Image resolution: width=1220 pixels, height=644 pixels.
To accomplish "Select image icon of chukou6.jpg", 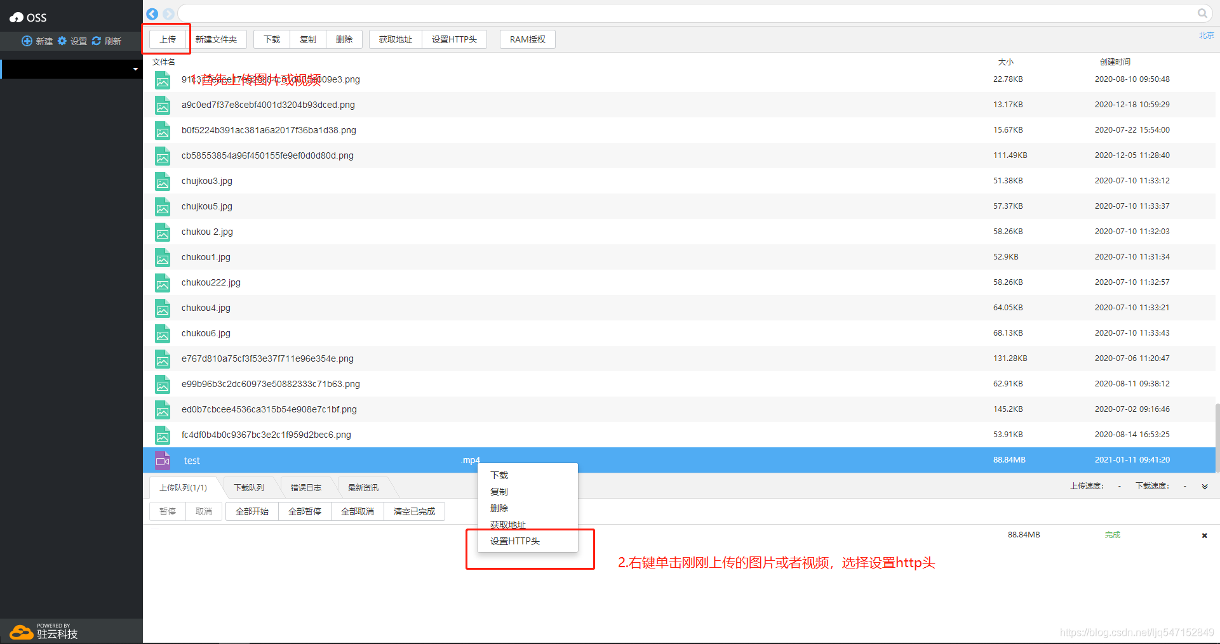I will 163,334.
